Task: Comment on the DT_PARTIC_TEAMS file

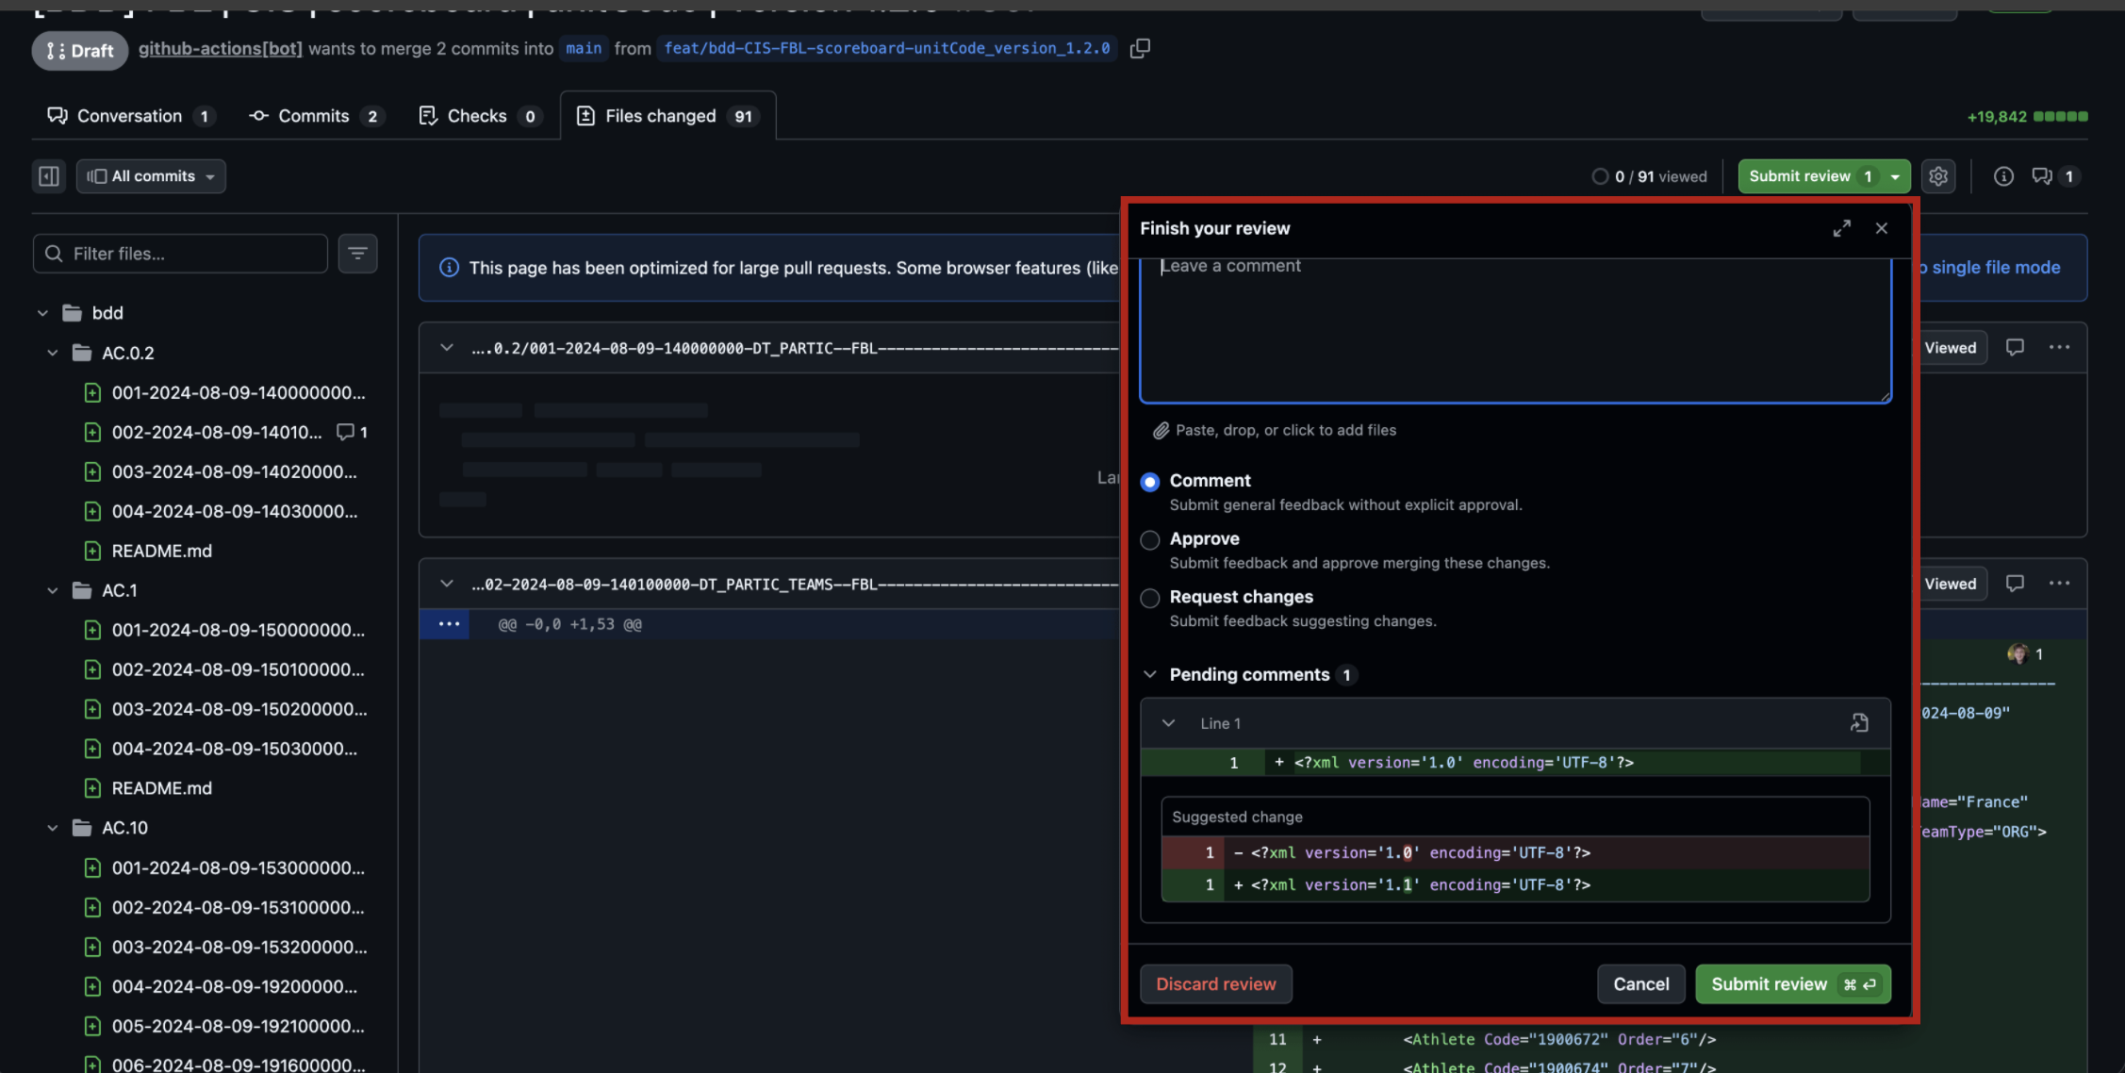Action: click(2015, 584)
